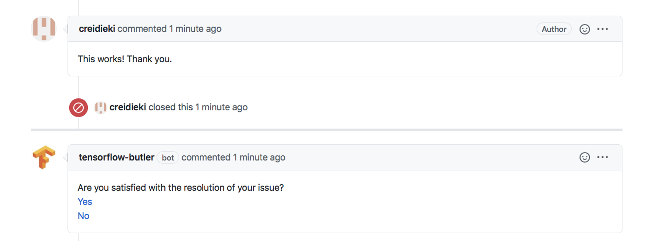Click creidieki's small avatar in closed event

point(101,107)
